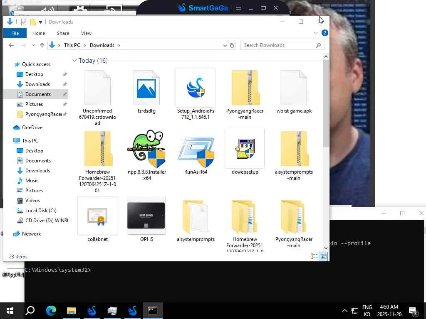Refresh the Downloads folder view
The image size is (426, 319).
[232, 45]
